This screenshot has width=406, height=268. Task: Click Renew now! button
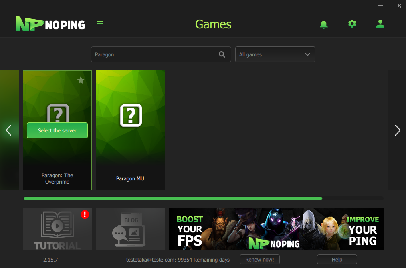click(259, 260)
